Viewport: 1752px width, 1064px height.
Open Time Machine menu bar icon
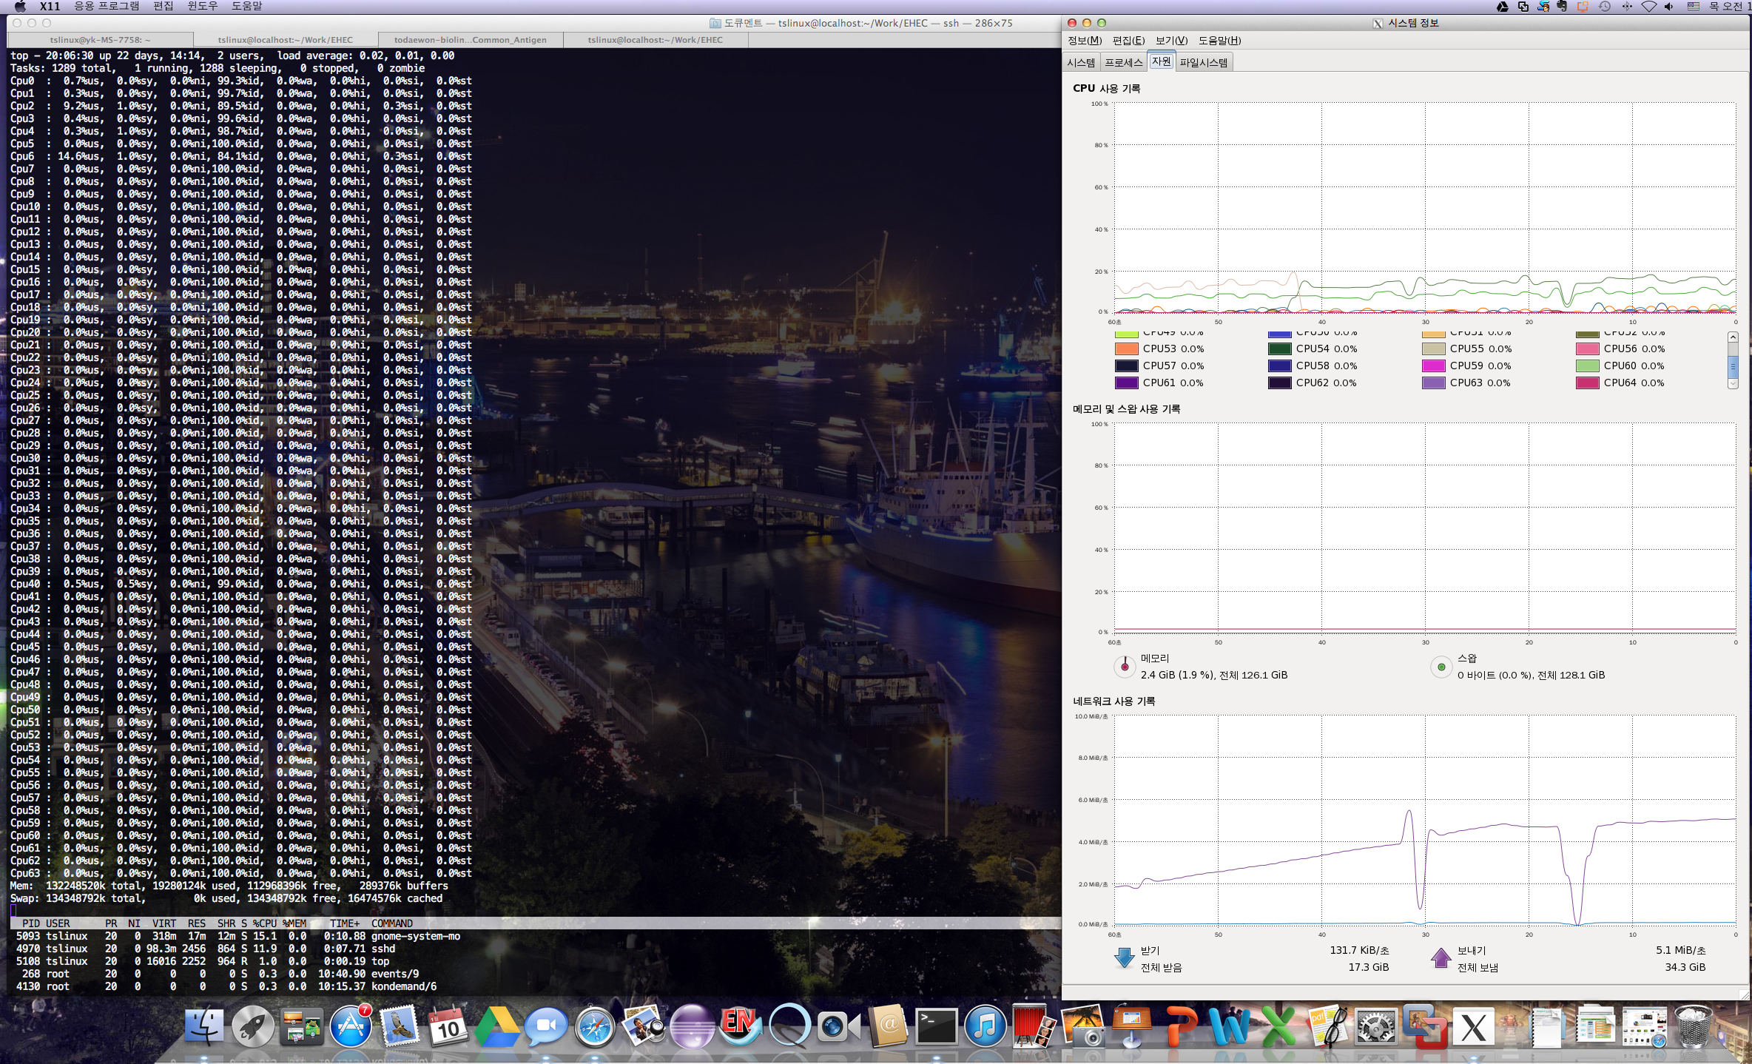coord(1605,7)
